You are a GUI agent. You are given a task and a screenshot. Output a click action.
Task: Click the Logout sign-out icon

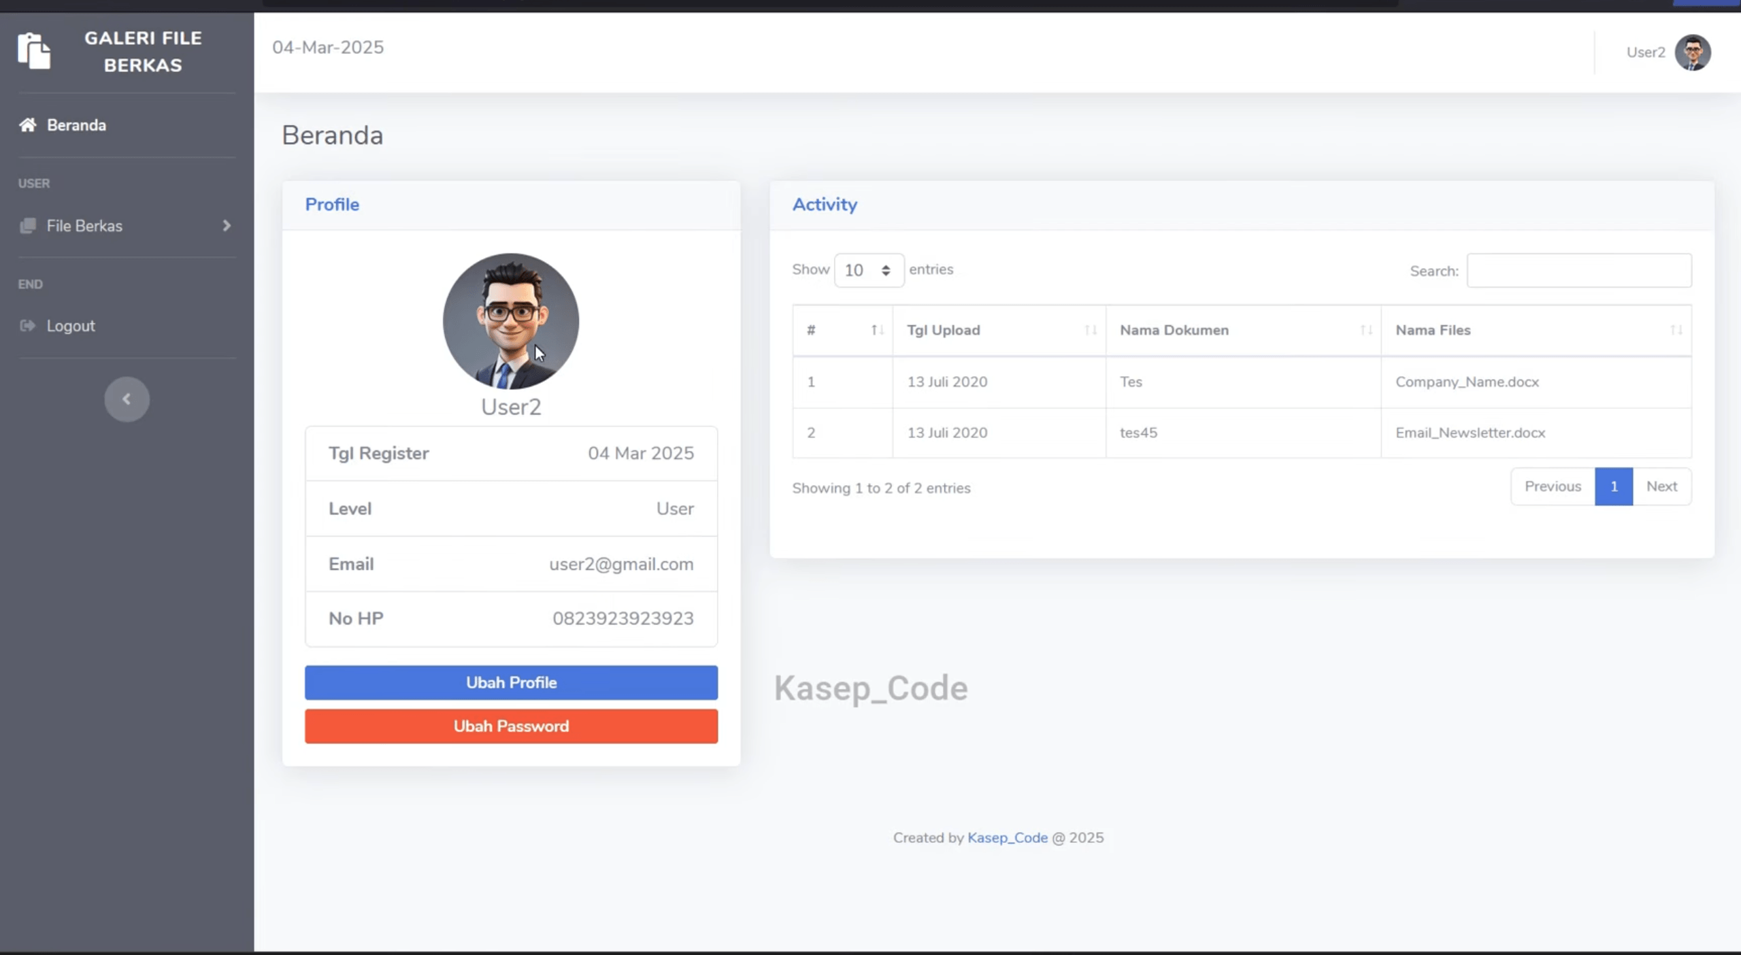pos(28,326)
